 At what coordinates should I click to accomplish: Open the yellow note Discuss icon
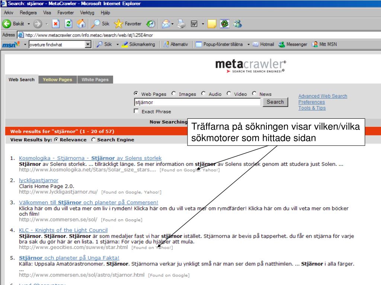(x=212, y=24)
